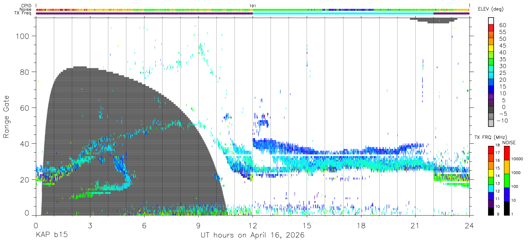The image size is (528, 244).
Task: Click the "100" Range Gate axis tick
Action: point(24,37)
